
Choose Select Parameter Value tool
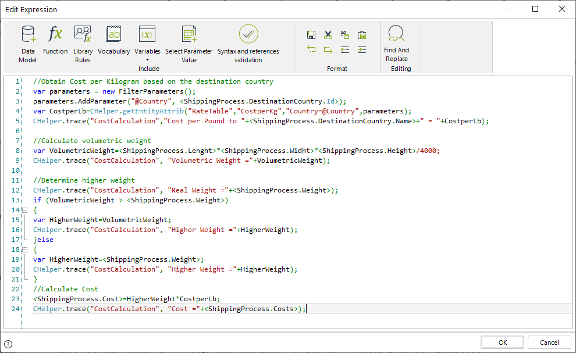coord(189,44)
